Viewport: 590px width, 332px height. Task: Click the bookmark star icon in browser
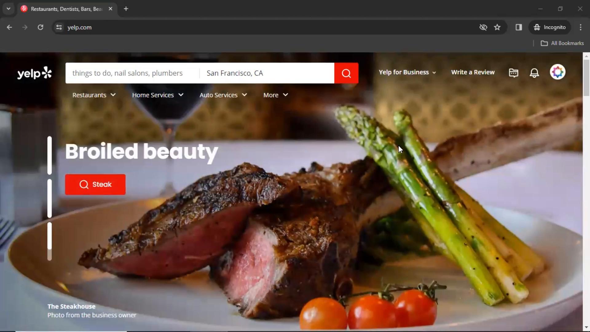coord(498,27)
